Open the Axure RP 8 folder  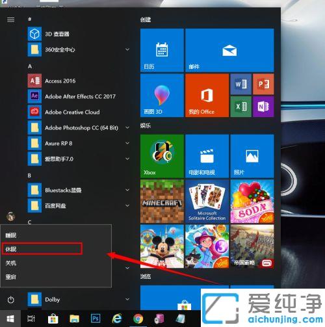tap(79, 143)
